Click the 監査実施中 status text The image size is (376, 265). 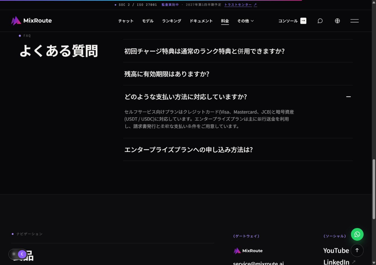point(170,5)
